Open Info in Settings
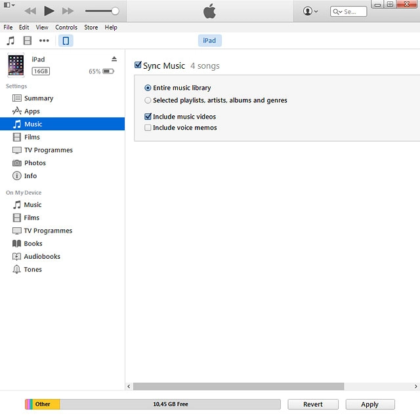Viewport: 420px width, 418px height. 62,176
